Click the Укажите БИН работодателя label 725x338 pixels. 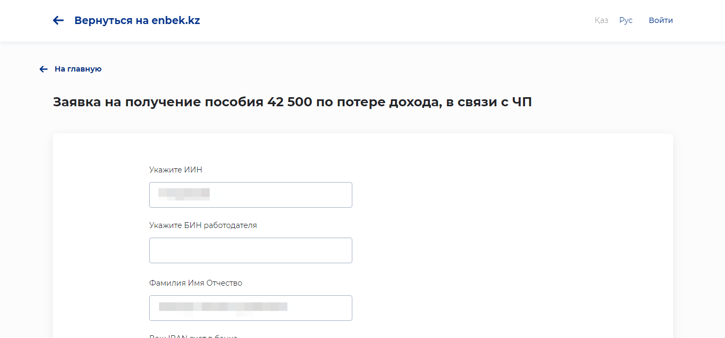(x=203, y=225)
